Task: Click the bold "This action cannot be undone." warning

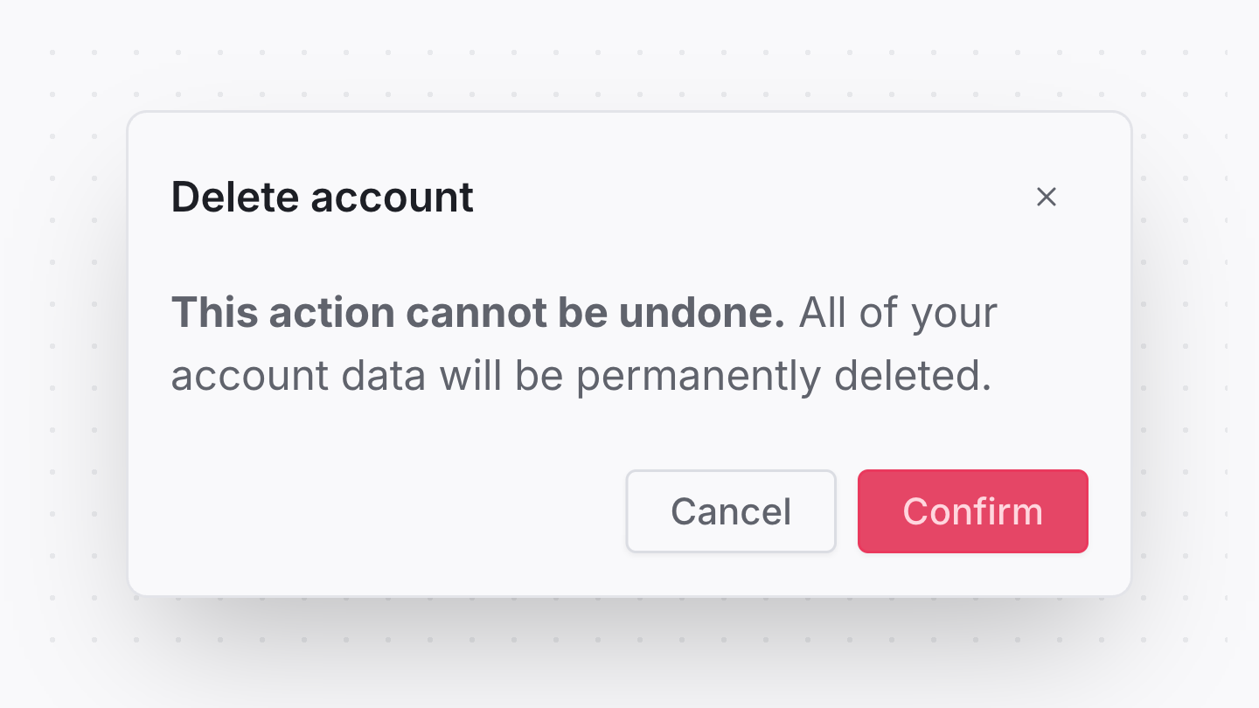Action: point(477,313)
